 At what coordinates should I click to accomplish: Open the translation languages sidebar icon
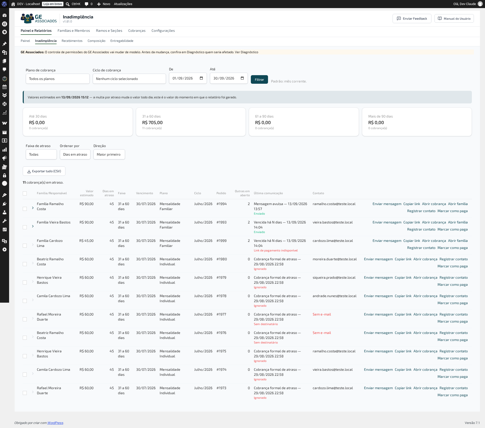[x=5, y=241]
